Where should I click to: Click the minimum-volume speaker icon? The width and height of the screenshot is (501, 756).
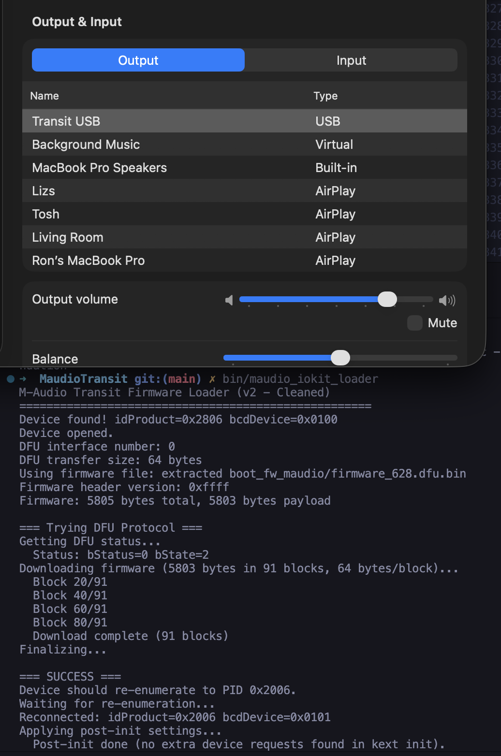pyautogui.click(x=229, y=300)
